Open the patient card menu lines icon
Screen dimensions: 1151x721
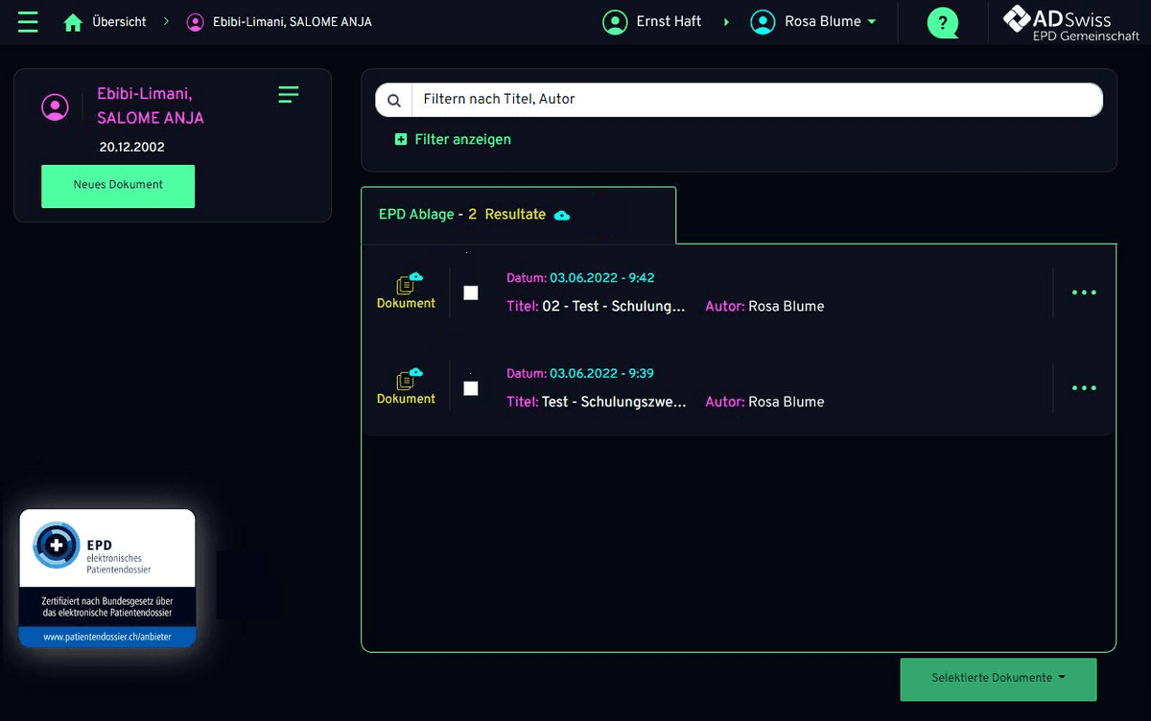coord(288,94)
